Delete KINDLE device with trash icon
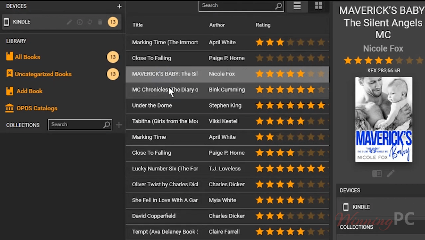 point(101,22)
